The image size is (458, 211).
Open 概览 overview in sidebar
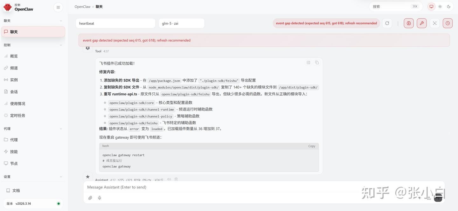click(x=33, y=56)
